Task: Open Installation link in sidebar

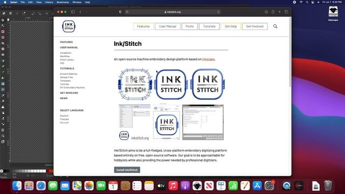Action: tap(66, 53)
